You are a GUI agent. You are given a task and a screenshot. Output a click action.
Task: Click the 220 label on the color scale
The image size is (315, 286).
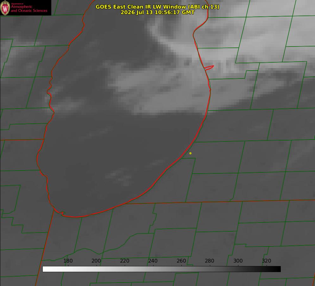[124, 261]
